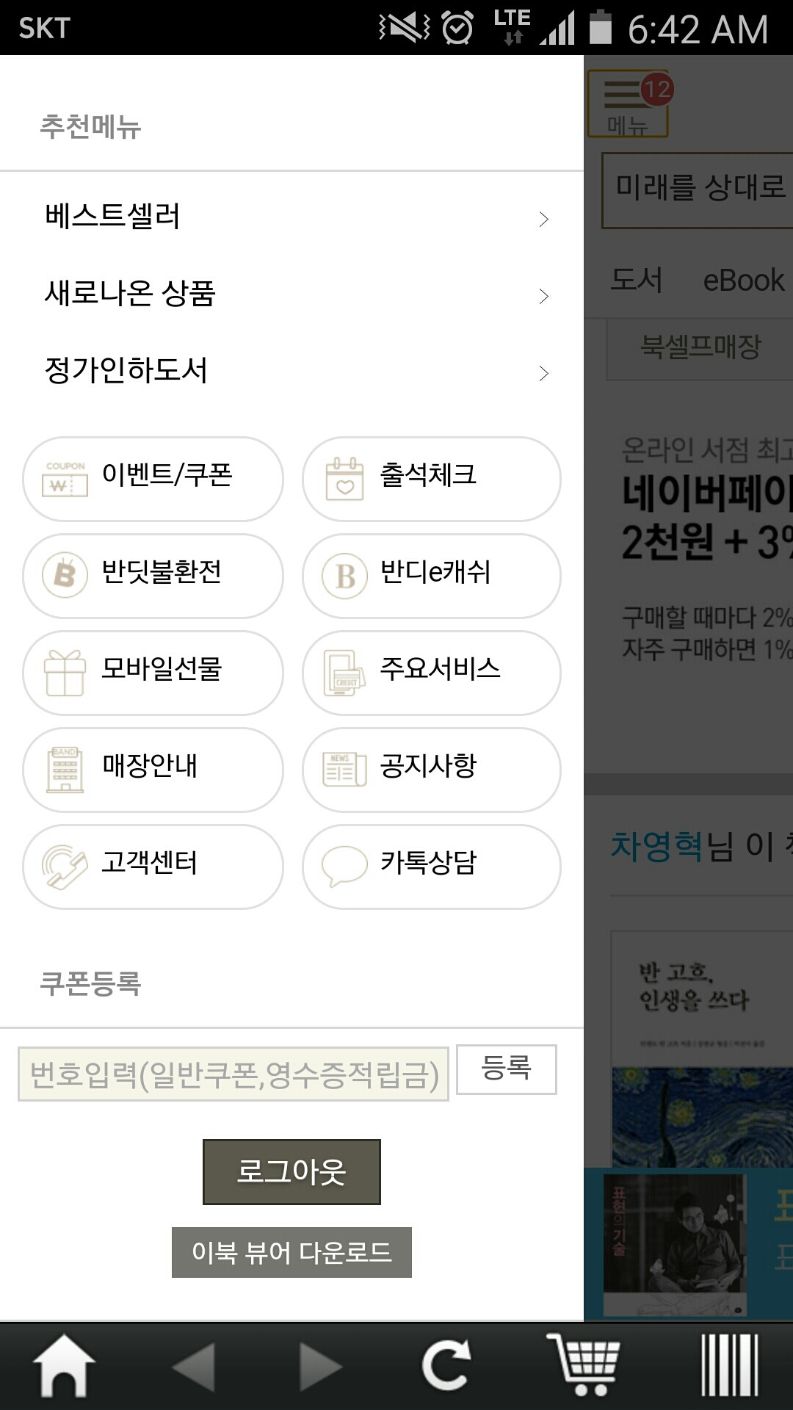Open 카톡상담 chat bubble shortcut
Image resolution: width=793 pixels, height=1410 pixels.
point(432,867)
